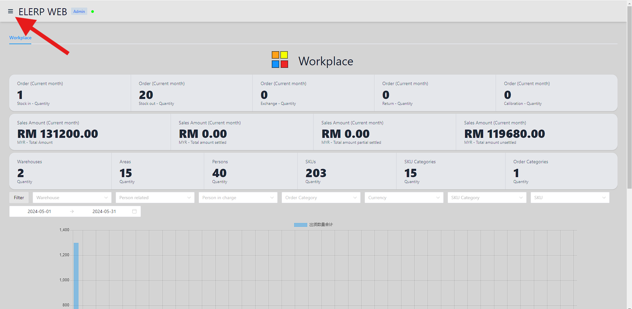632x309 pixels.
Task: Click the start date 2024-05-01 field
Action: point(40,211)
